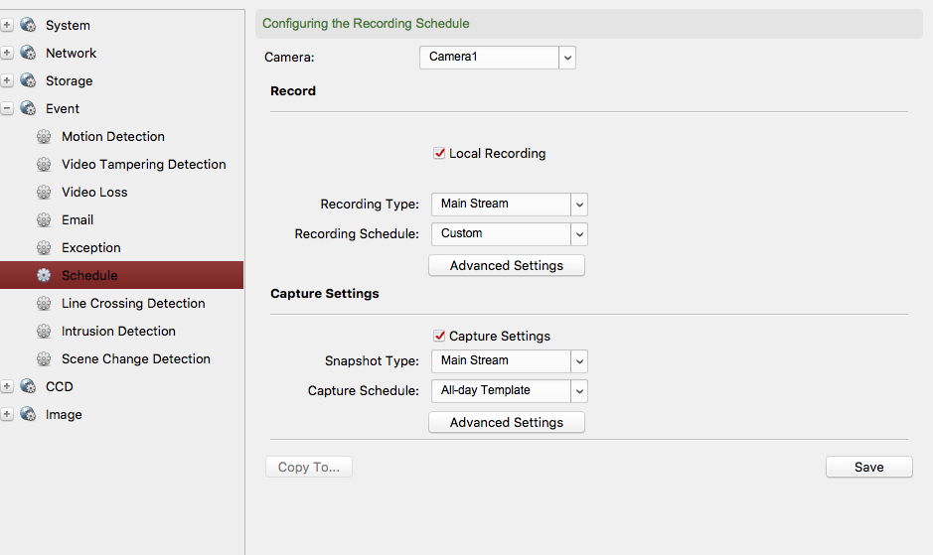
Task: Open Advanced Settings under Record section
Action: pyautogui.click(x=506, y=266)
